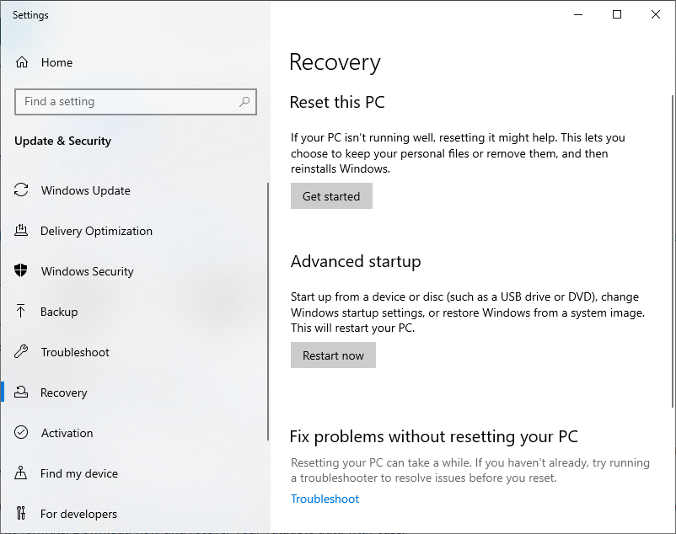Select the Recovery sidebar entry
The image size is (676, 534).
click(x=65, y=392)
